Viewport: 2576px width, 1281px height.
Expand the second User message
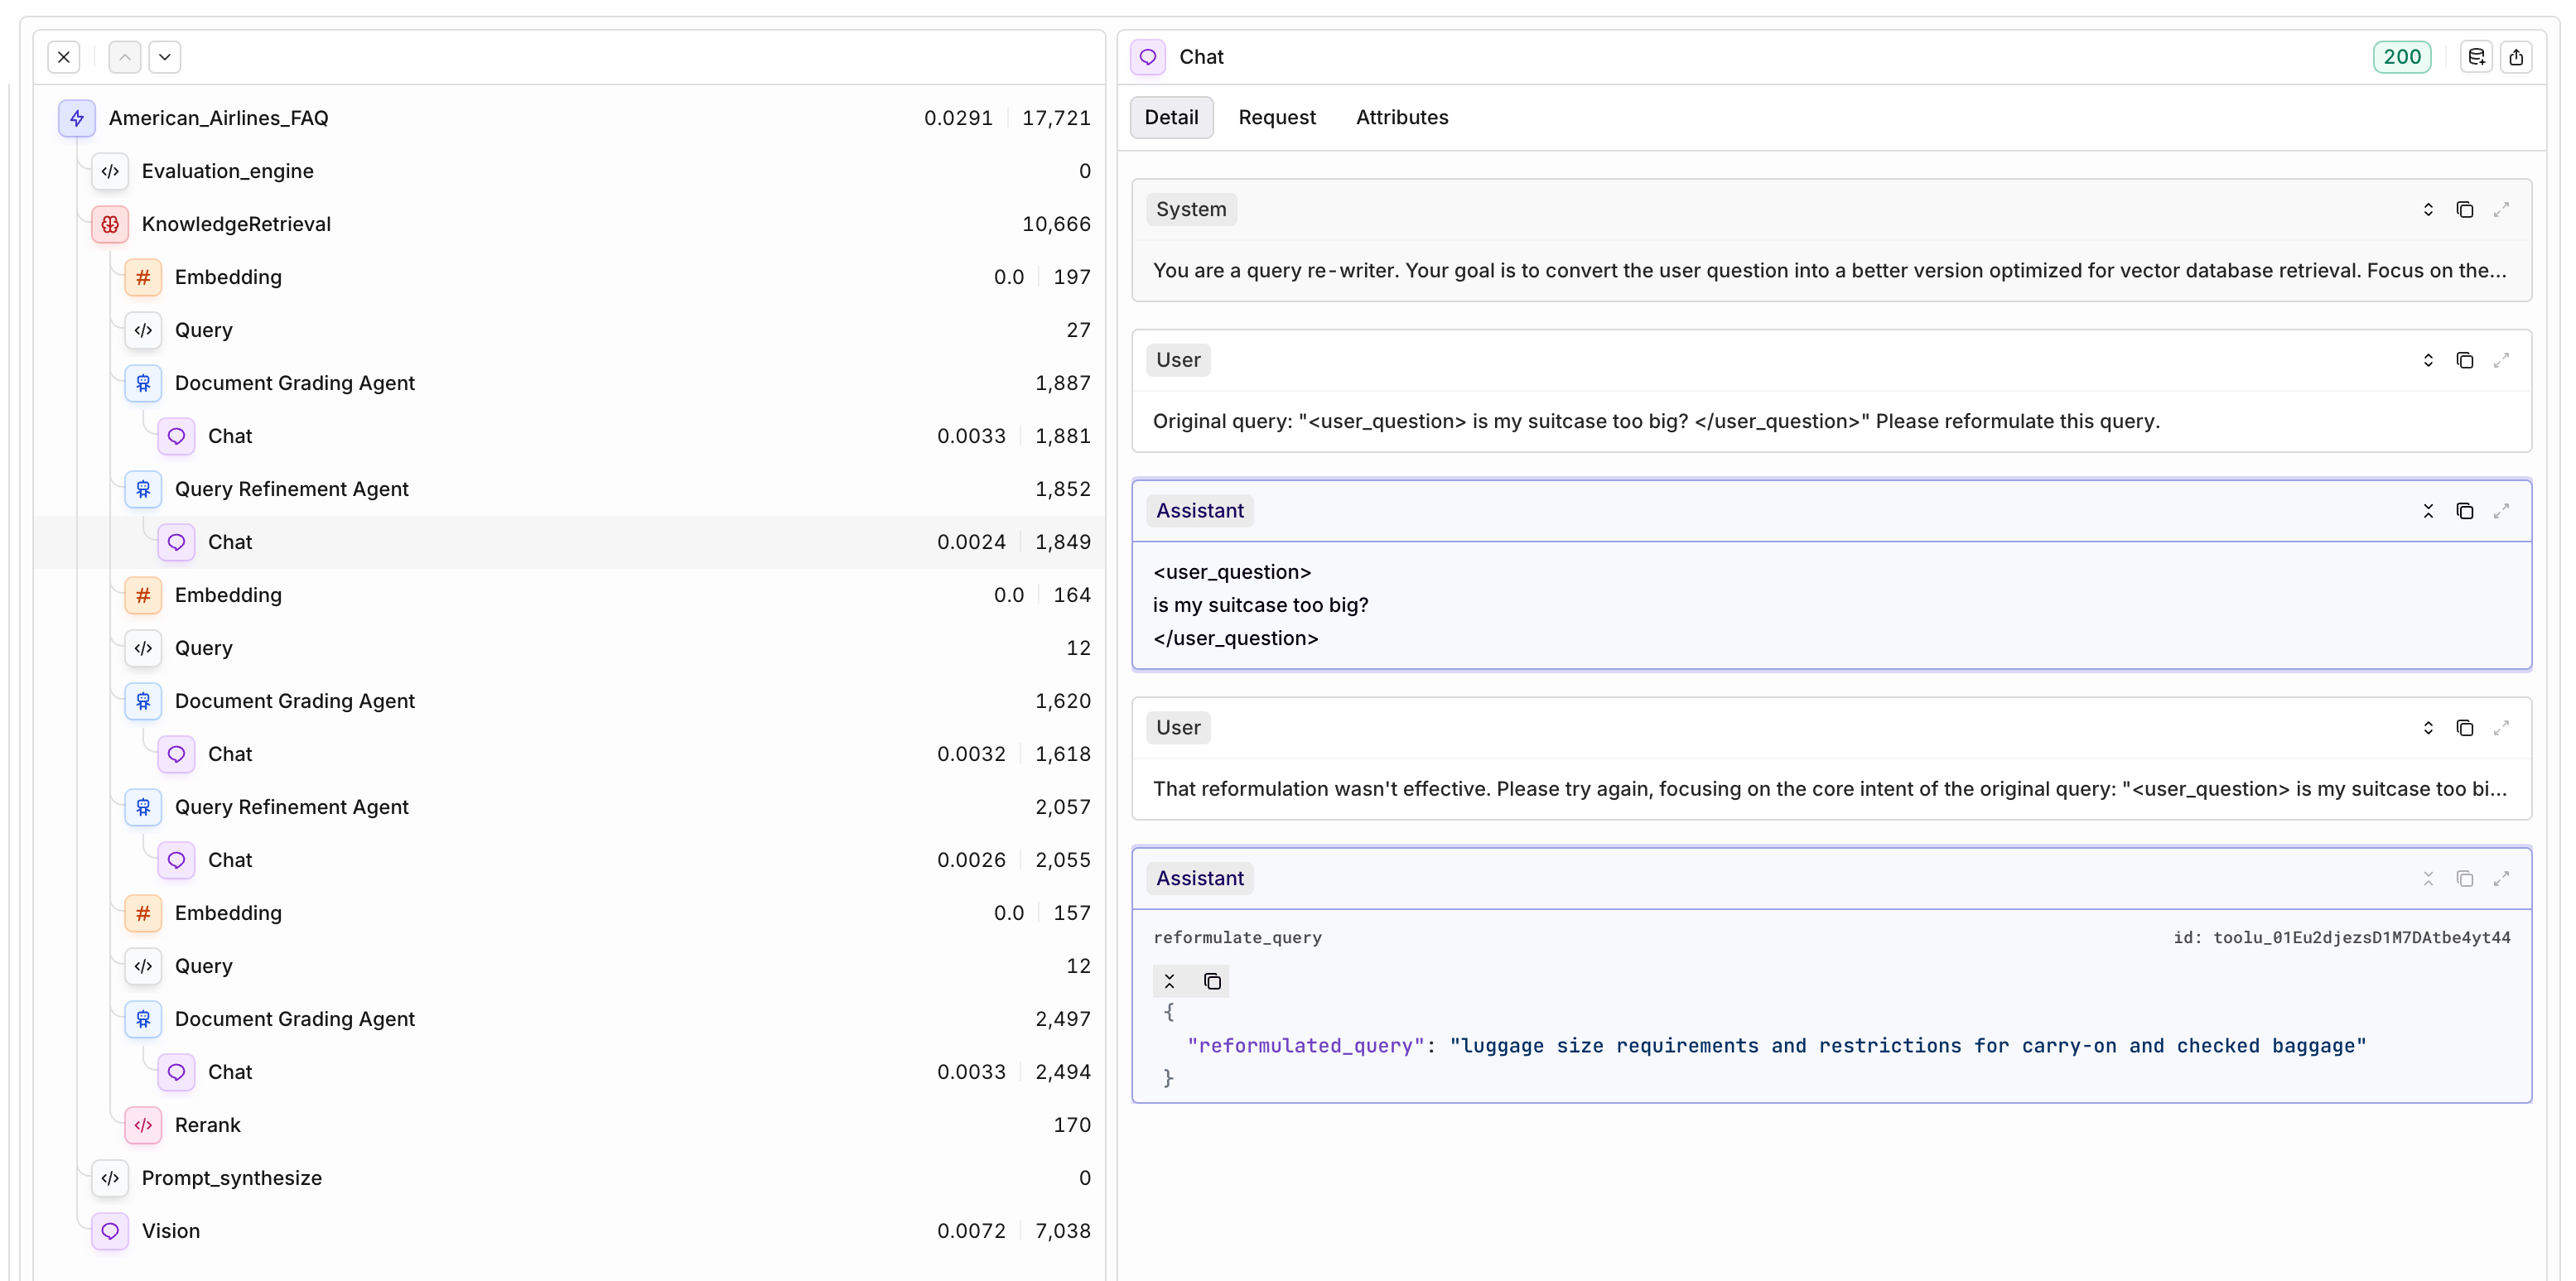point(2427,728)
